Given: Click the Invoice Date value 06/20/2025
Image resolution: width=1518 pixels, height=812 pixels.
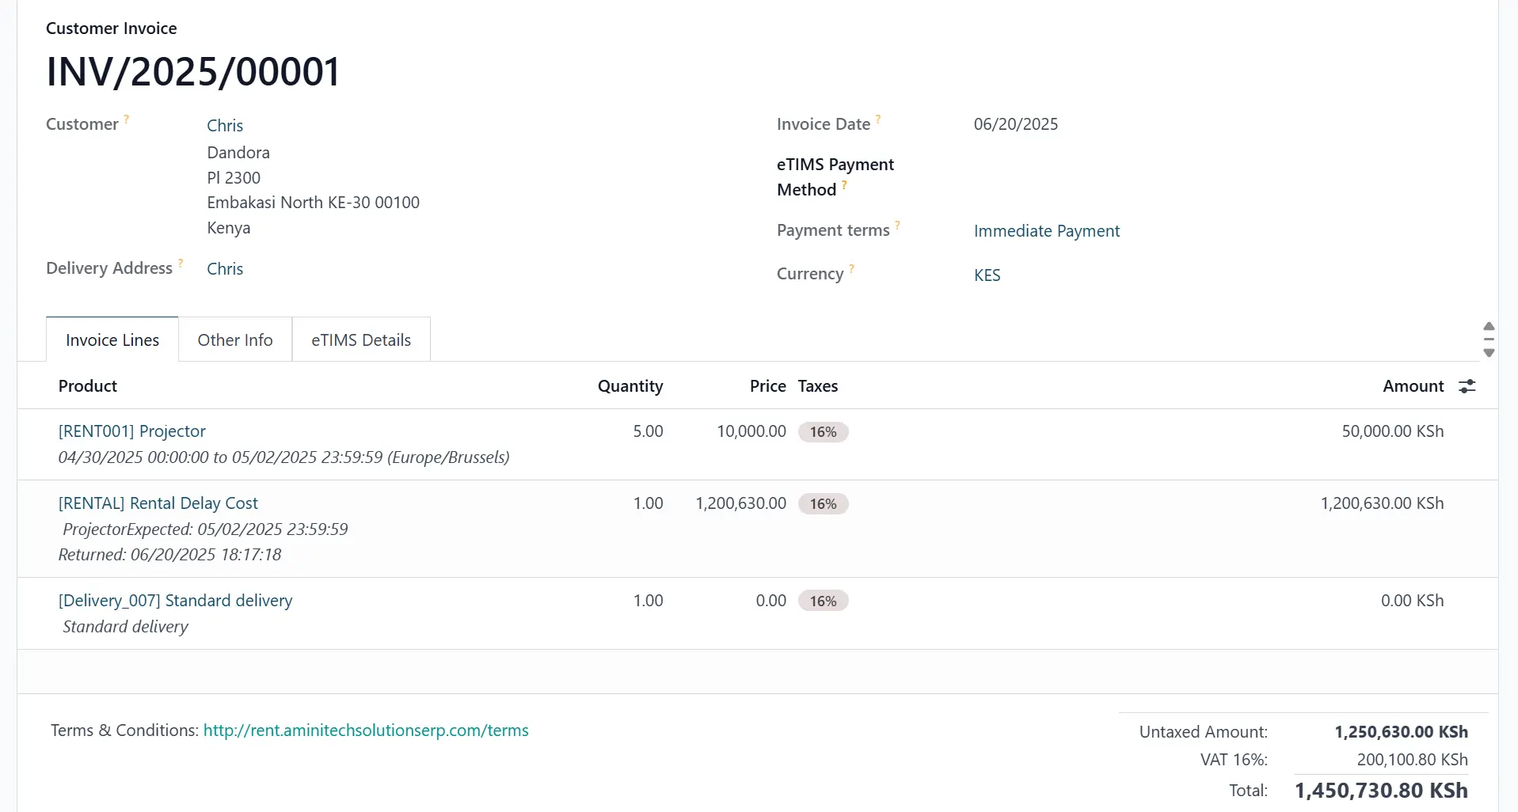Looking at the screenshot, I should coord(1015,124).
